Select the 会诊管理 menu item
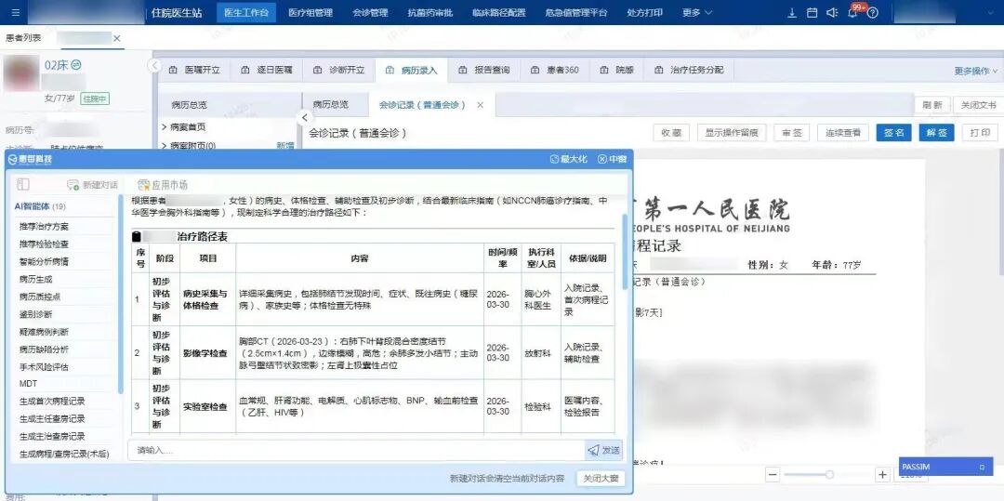Viewport: 1004px width, 501px height. point(370,13)
